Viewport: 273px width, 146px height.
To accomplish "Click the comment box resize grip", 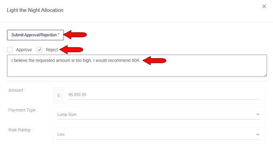I will click(265, 75).
